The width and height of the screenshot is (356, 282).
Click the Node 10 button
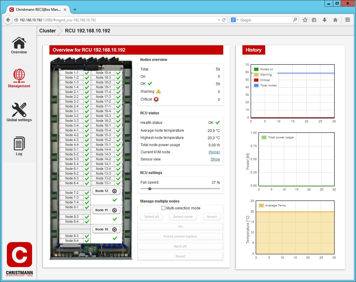pyautogui.click(x=102, y=229)
